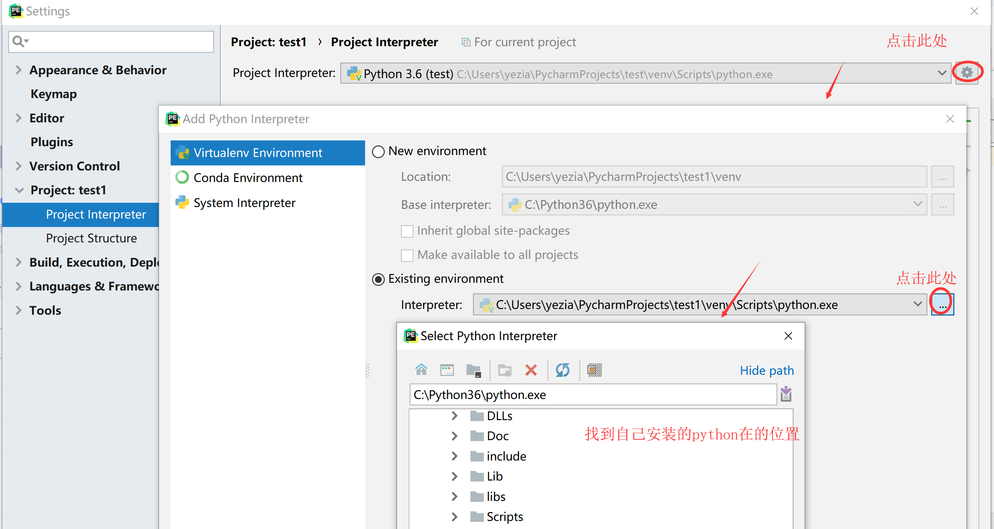Enable Make available to all projects checkbox

pos(406,255)
